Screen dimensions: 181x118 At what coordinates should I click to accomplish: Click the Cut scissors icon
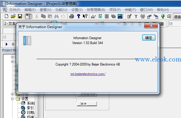[37, 16]
